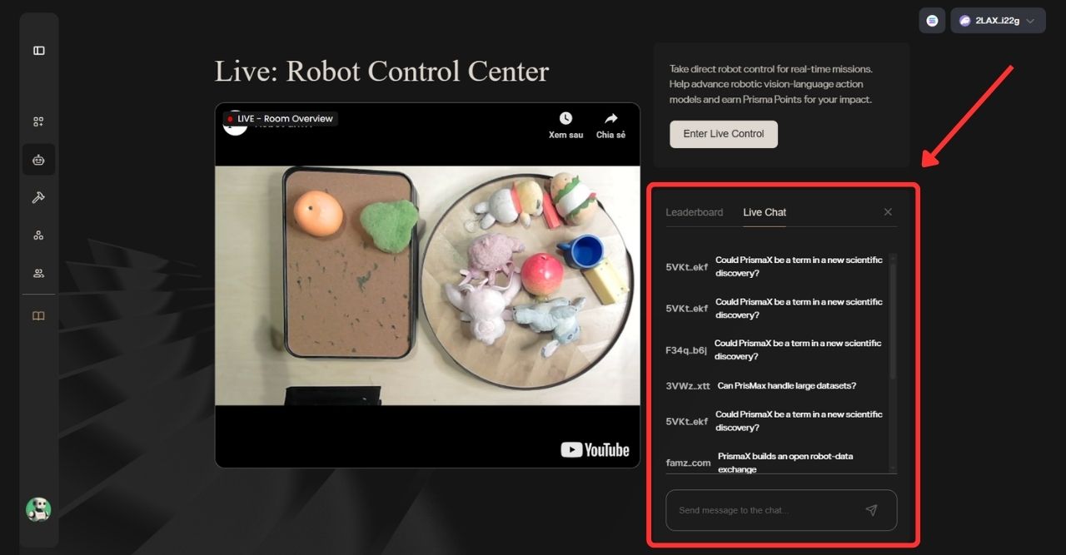Click the Xem sau watch later icon
The image size is (1066, 555).
565,124
